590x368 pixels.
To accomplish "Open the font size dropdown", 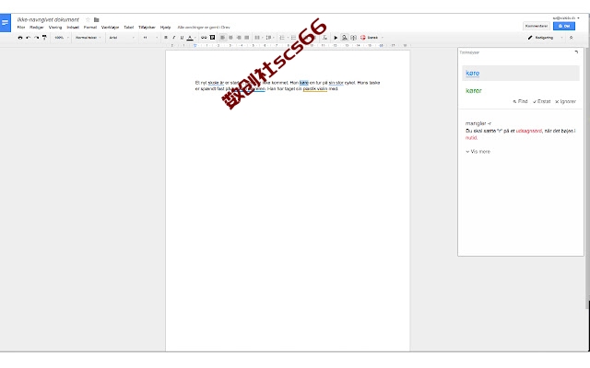I will coord(149,38).
